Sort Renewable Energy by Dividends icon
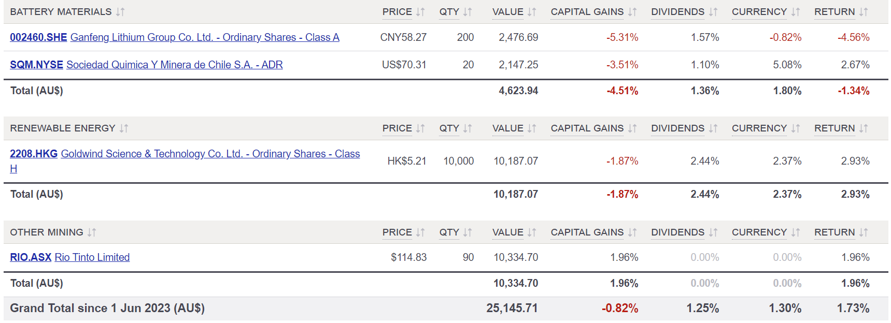The height and width of the screenshot is (323, 891). point(713,128)
